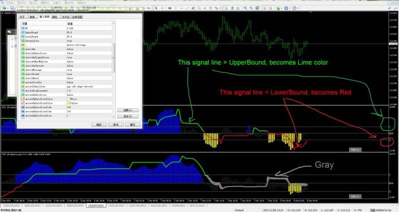Click the profiles icon next to New Chart
Viewport: 399px width, 212px height.
pyautogui.click(x=12, y=8)
